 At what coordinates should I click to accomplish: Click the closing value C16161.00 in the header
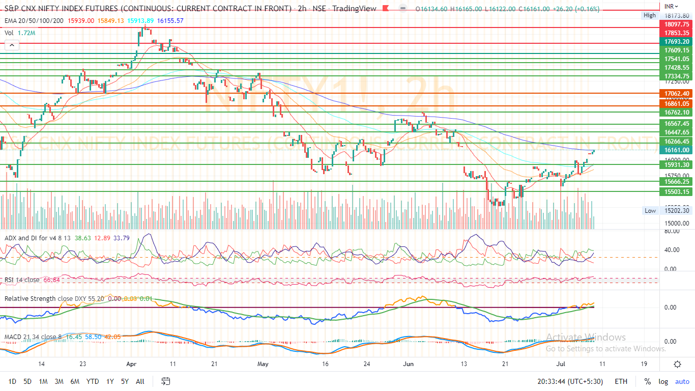tap(533, 9)
